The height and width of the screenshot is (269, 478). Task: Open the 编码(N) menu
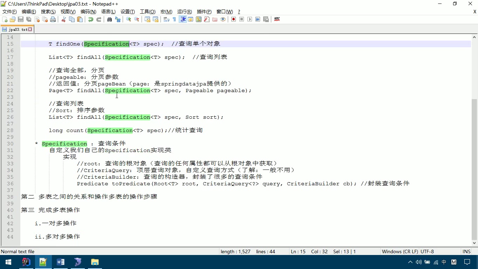(88, 12)
